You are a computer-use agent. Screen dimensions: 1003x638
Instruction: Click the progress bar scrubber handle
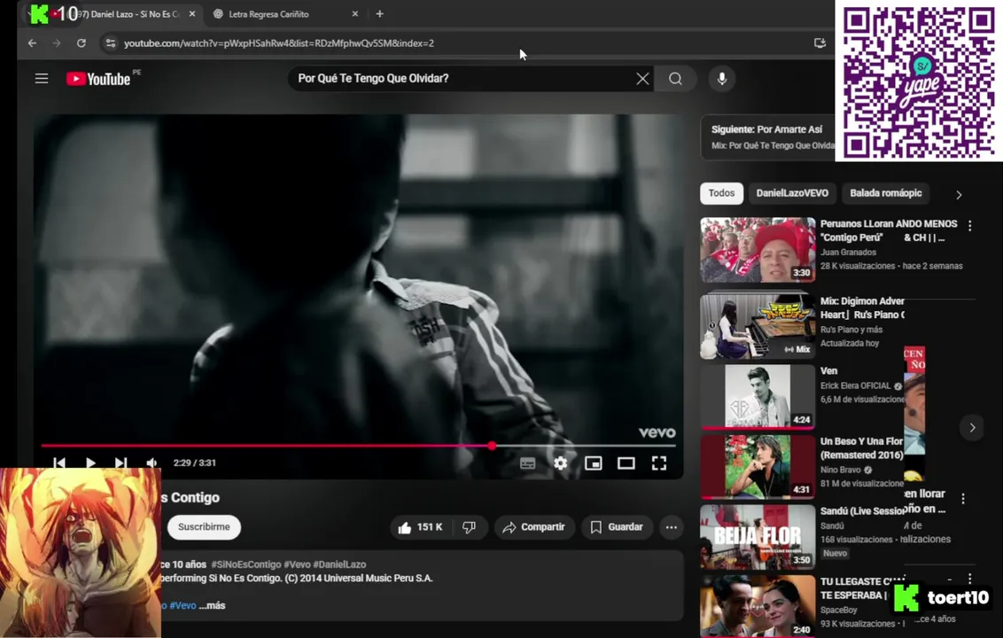(x=491, y=446)
